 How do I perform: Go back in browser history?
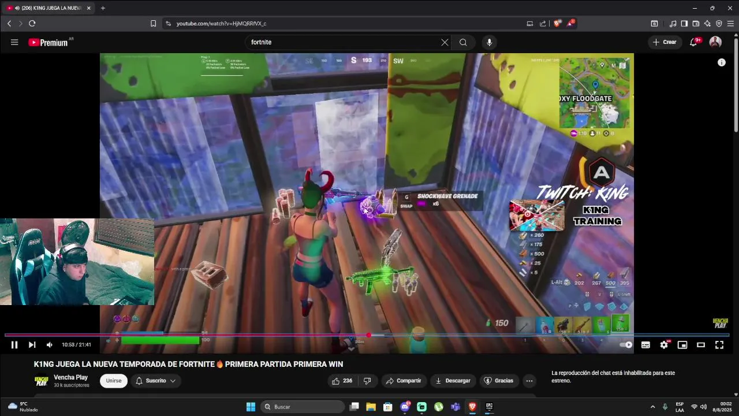pyautogui.click(x=9, y=23)
